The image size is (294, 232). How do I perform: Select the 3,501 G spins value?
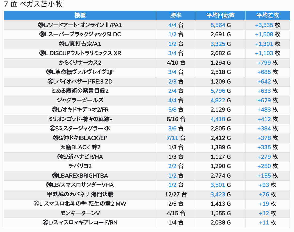221,185
